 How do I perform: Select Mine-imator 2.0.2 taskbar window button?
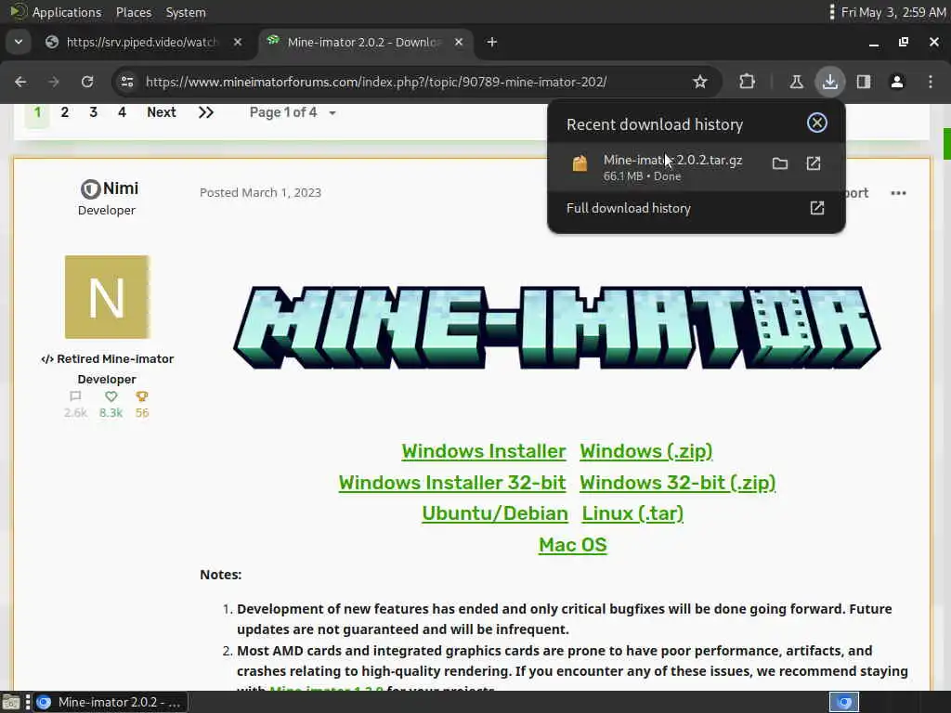coord(110,702)
